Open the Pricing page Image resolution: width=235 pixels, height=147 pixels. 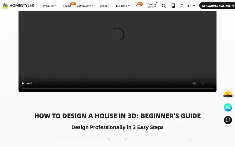[67, 6]
